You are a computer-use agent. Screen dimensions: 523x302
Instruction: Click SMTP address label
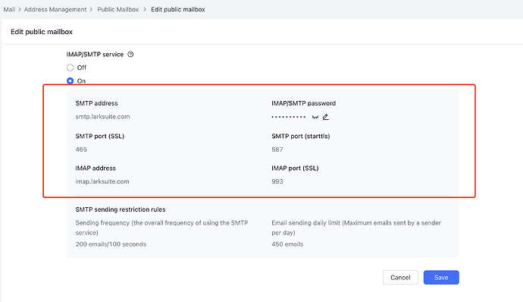tap(97, 103)
